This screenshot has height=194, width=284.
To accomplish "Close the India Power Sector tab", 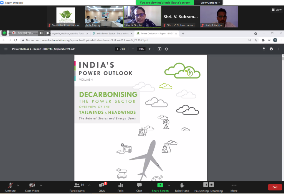I will [x=131, y=34].
